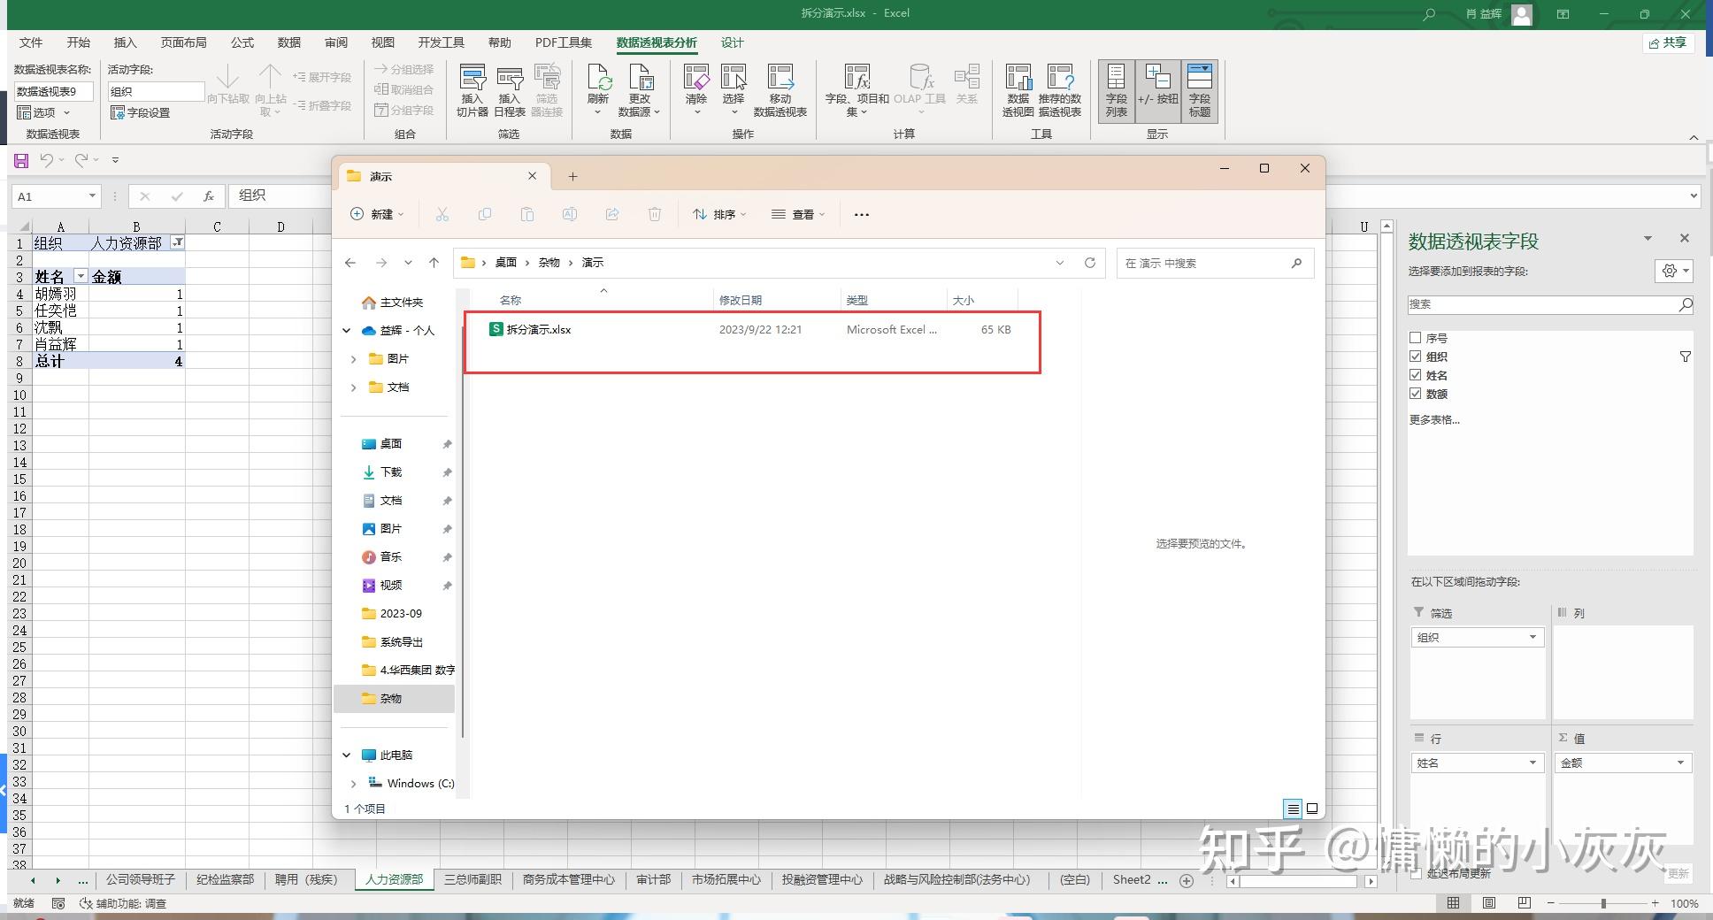Uncheck the 数额 field checkbox

(x=1417, y=394)
